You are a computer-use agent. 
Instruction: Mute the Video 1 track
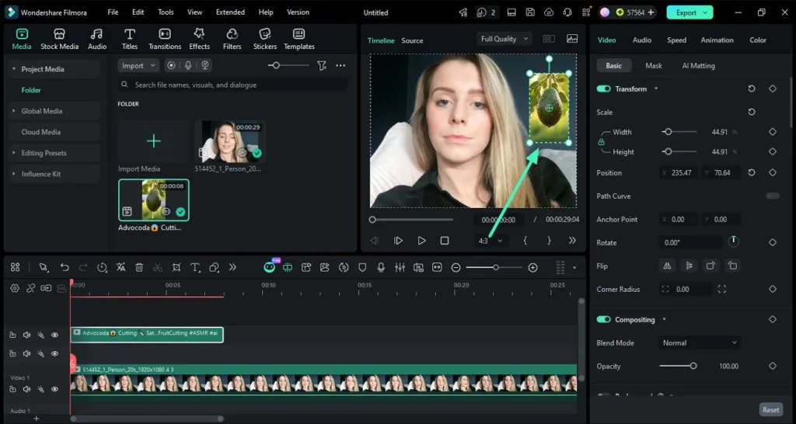click(27, 389)
